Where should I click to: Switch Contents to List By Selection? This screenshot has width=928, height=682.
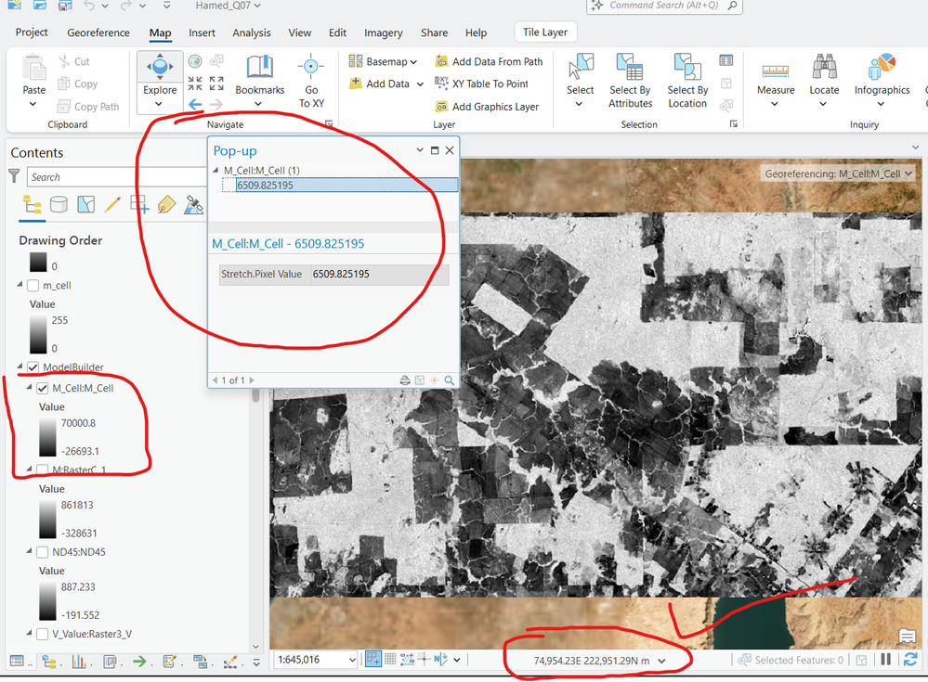coord(85,205)
